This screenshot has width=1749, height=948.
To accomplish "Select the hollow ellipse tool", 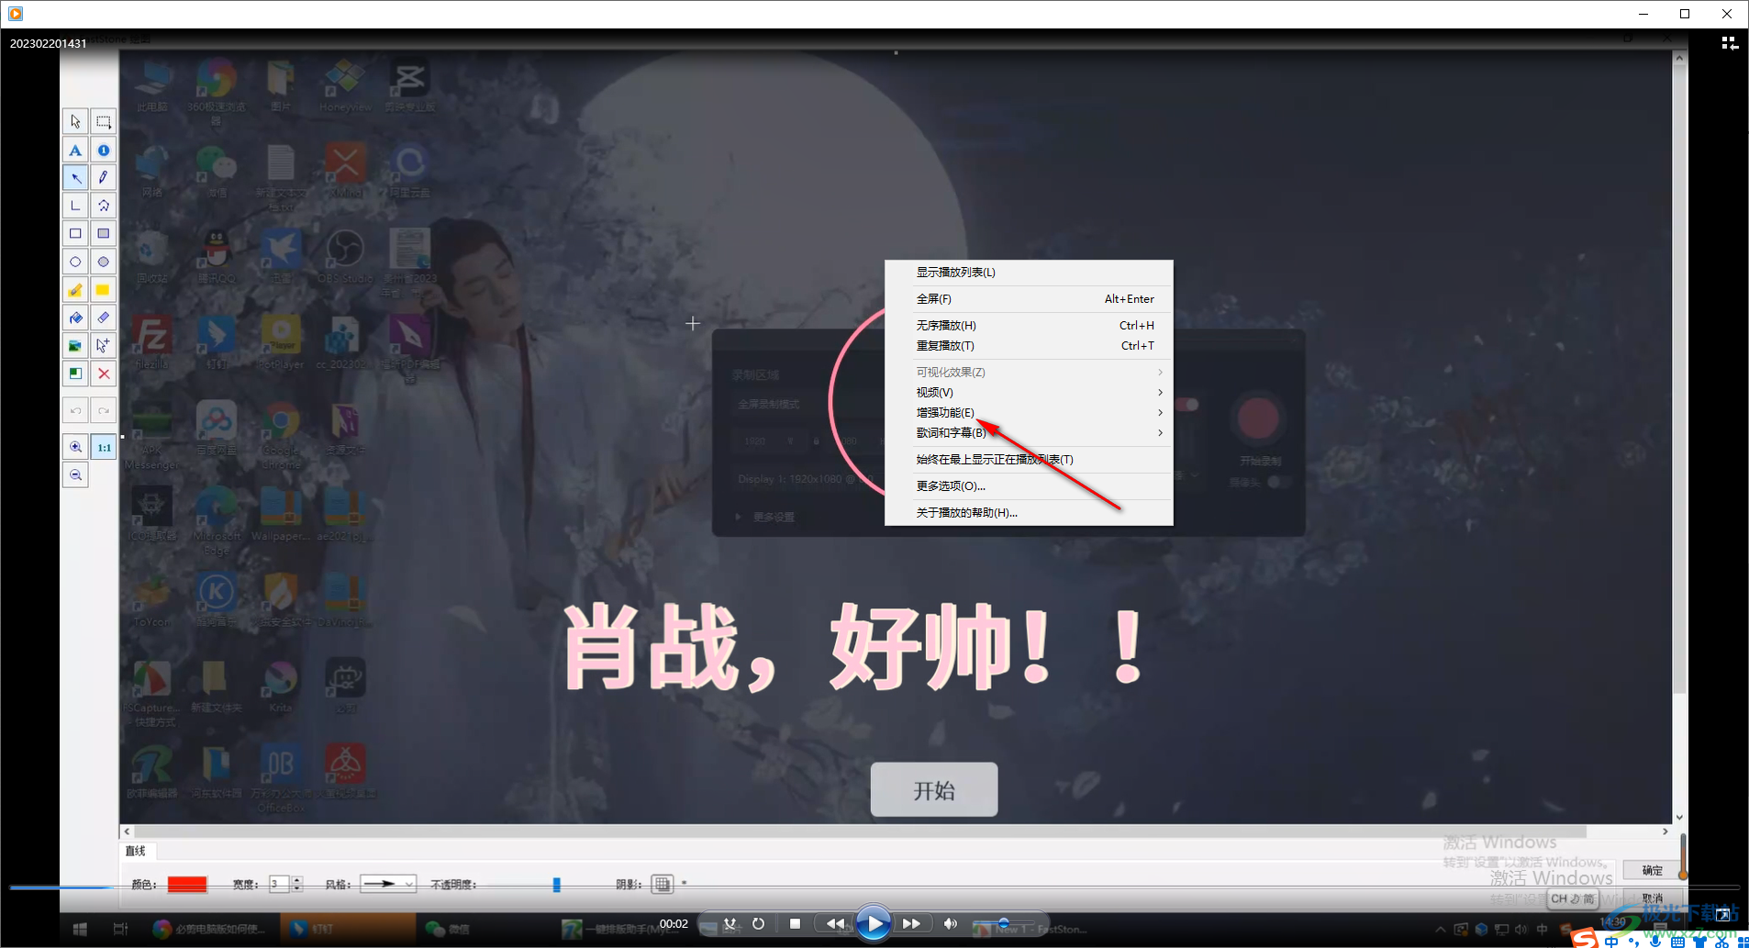I will [x=75, y=262].
